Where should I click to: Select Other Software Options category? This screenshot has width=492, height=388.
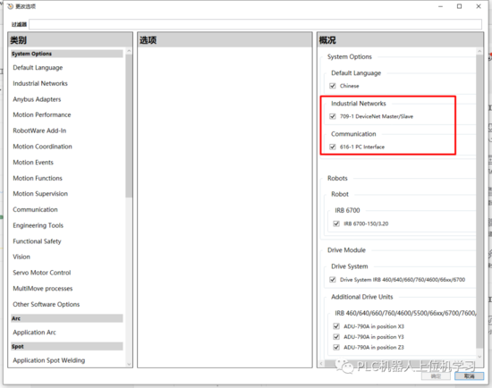47,304
